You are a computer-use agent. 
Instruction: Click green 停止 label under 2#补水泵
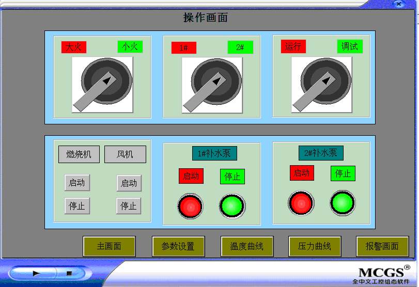click(343, 173)
